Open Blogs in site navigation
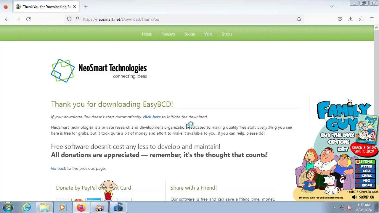Image resolution: width=379 pixels, height=213 pixels. pyautogui.click(x=189, y=34)
